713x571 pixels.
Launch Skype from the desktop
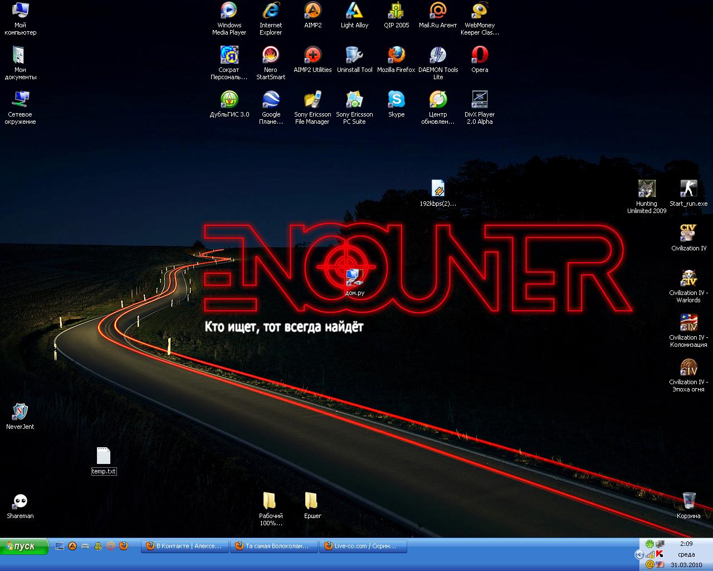(x=396, y=100)
